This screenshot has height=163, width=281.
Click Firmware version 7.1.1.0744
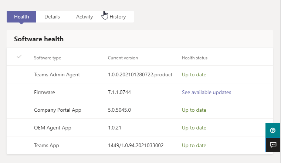pos(119,92)
